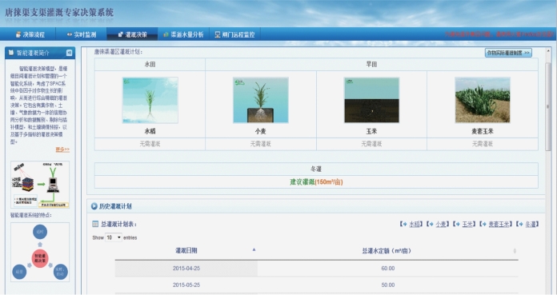Viewport: 557px width, 295px height.
Task: Click the arrow icon before the 麦套玉米 link
Action: tap(484, 224)
